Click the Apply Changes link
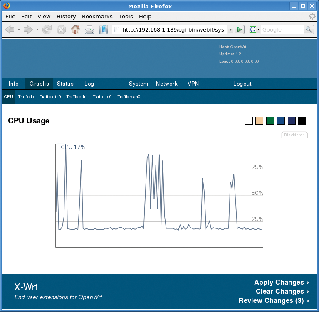This screenshot has height=312, width=319. pyautogui.click(x=282, y=283)
